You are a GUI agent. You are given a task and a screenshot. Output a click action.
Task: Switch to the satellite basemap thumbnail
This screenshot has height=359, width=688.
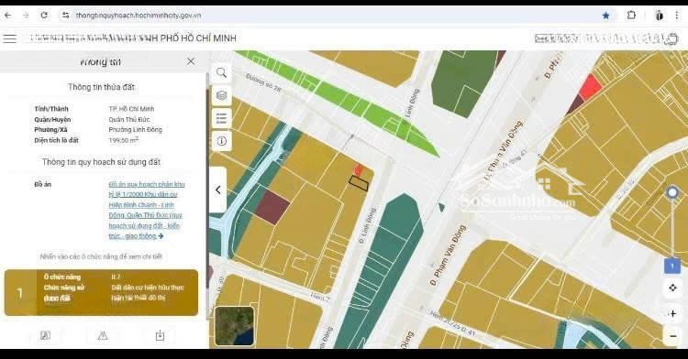pyautogui.click(x=234, y=326)
